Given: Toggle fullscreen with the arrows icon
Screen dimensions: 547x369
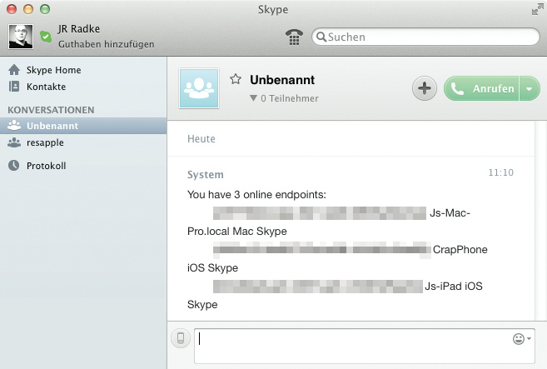Looking at the screenshot, I should [536, 10].
